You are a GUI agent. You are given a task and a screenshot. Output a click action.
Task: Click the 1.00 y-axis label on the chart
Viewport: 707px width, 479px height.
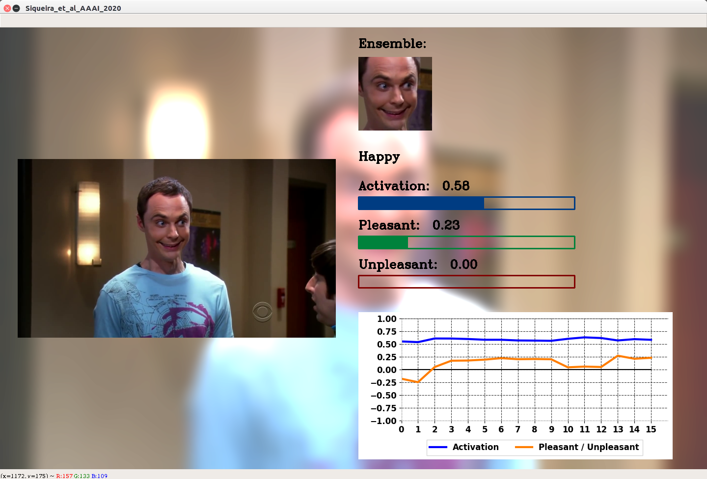tap(387, 319)
